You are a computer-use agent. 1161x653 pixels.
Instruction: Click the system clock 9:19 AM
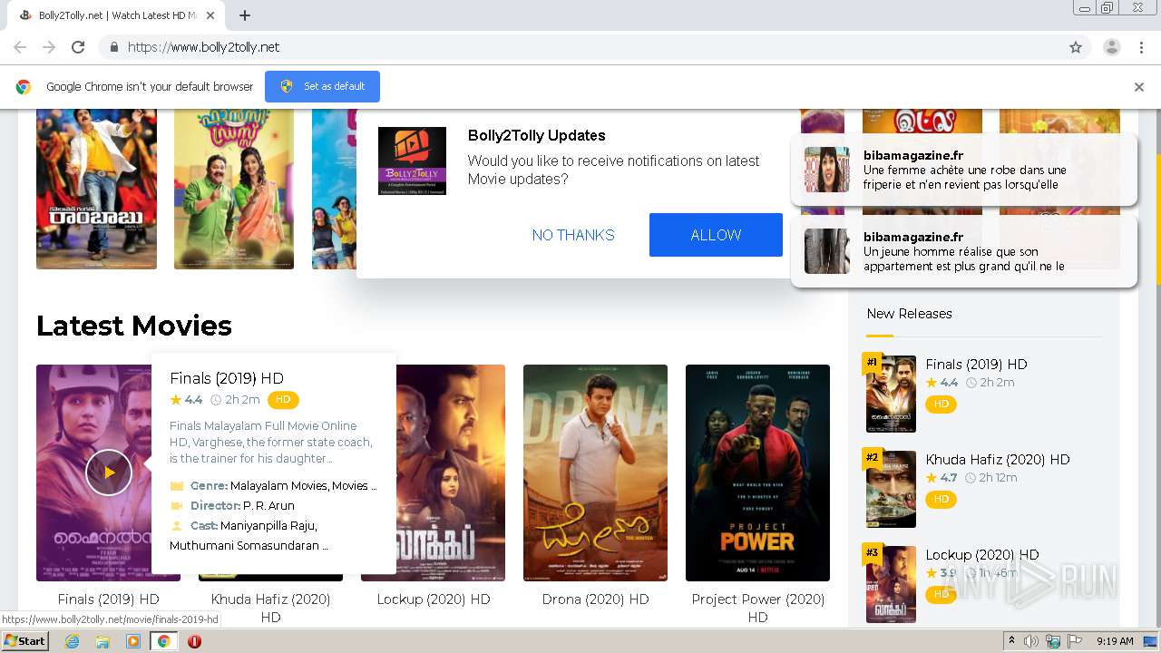[1115, 641]
